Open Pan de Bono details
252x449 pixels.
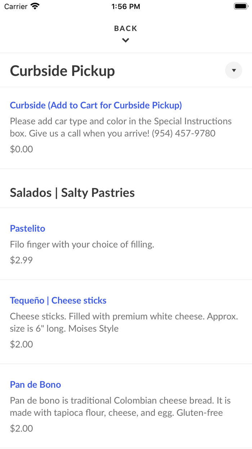tap(35, 385)
